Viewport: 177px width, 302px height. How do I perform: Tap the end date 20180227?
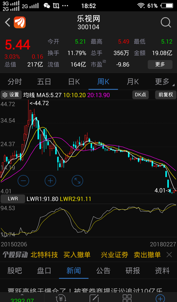(x=163, y=244)
